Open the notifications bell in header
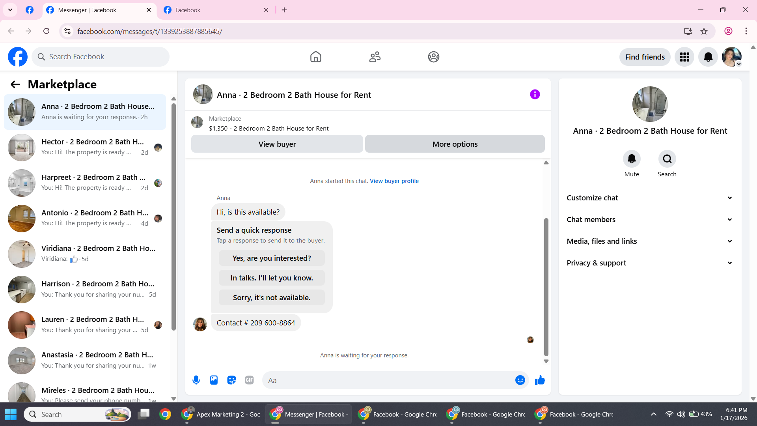 (708, 57)
